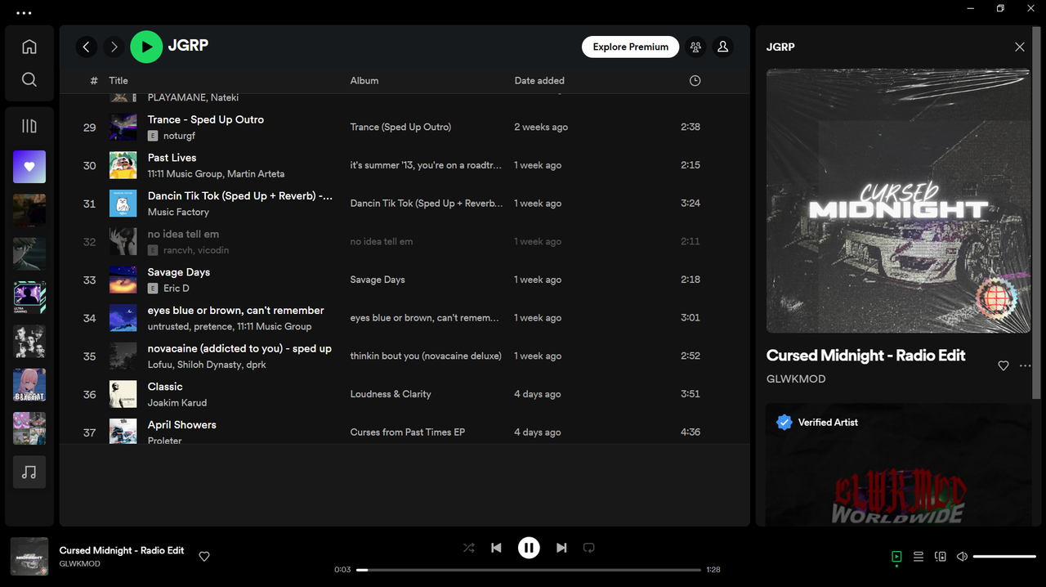Select track April Showers
Image resolution: width=1046 pixels, height=587 pixels.
(x=182, y=425)
